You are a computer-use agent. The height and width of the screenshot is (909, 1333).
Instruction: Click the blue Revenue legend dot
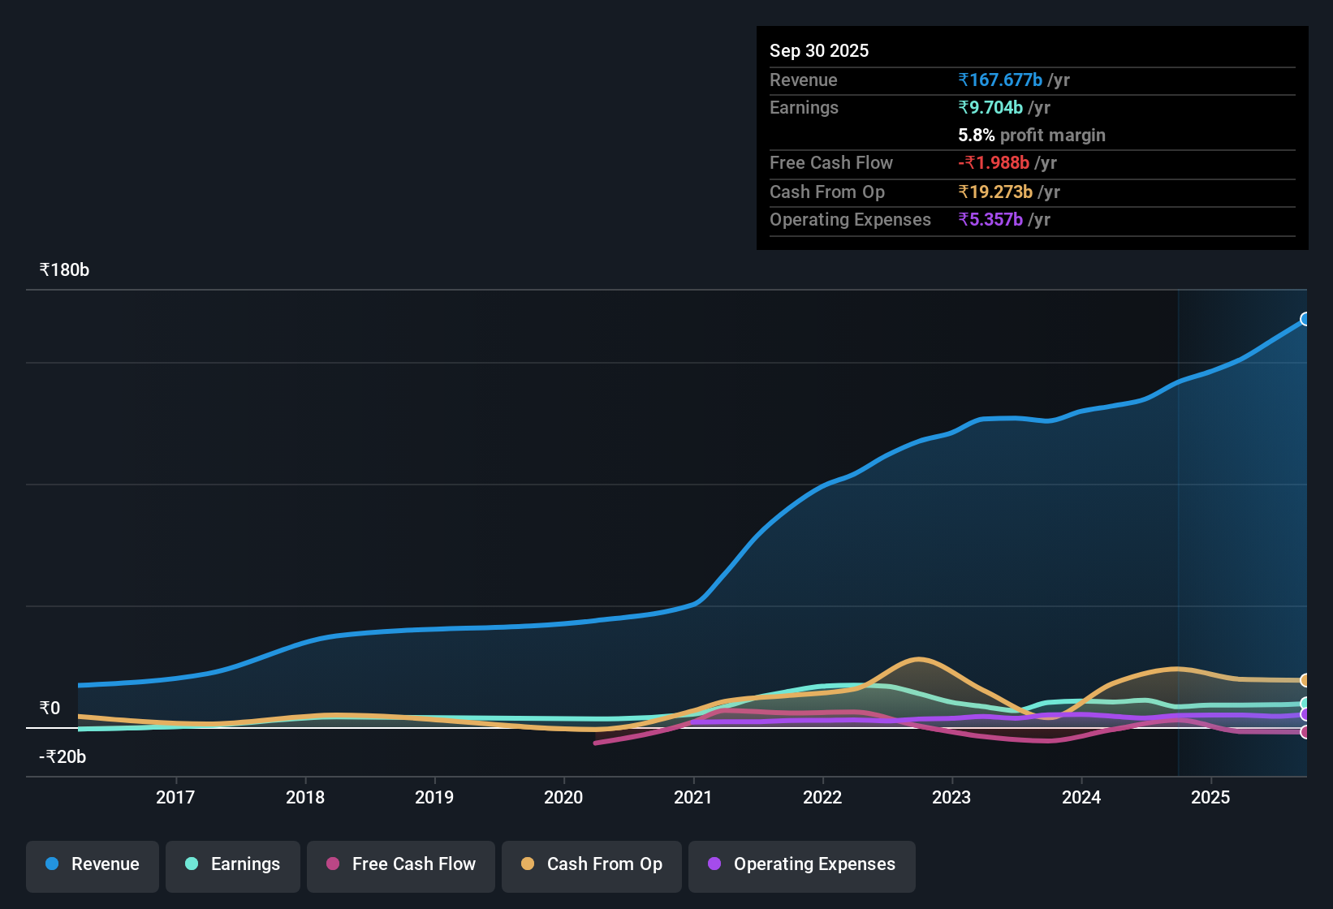click(51, 864)
